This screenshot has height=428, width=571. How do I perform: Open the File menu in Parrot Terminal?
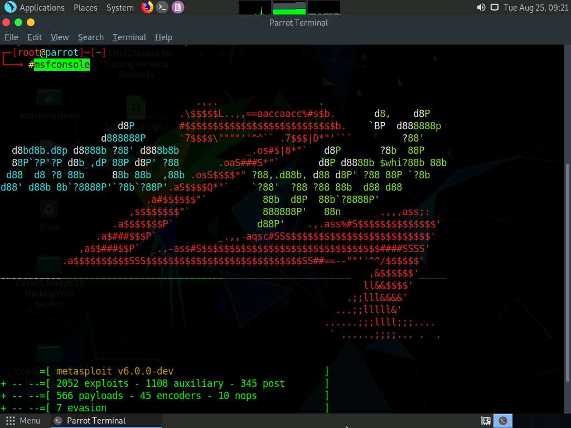click(11, 37)
